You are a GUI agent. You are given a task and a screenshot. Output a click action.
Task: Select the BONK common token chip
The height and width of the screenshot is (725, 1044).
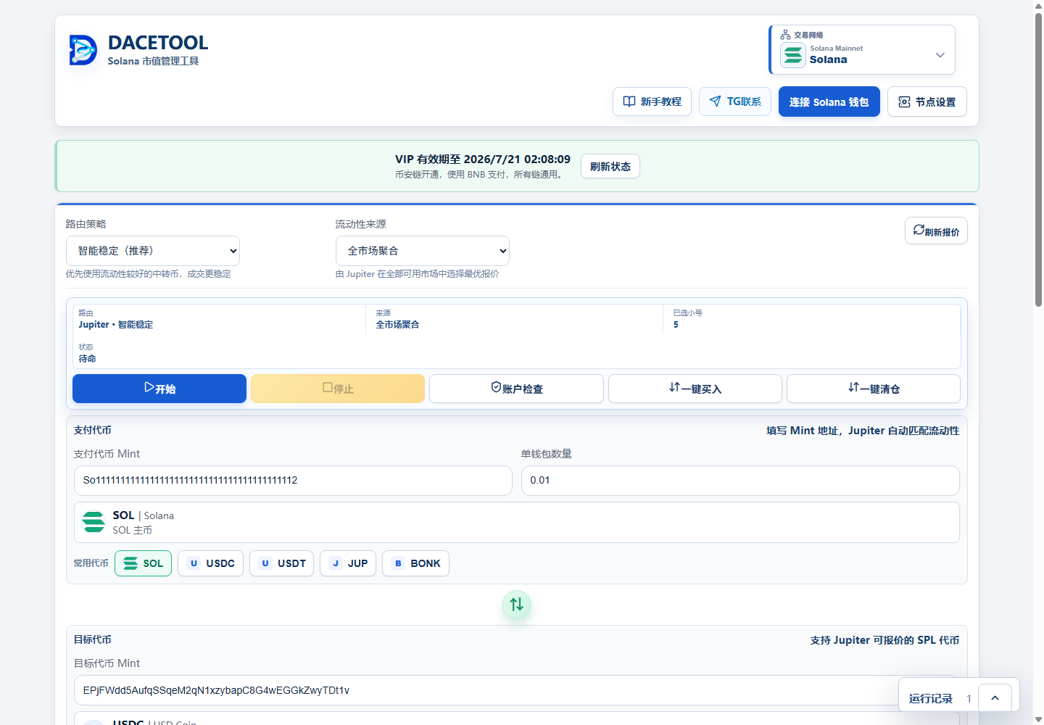(415, 563)
